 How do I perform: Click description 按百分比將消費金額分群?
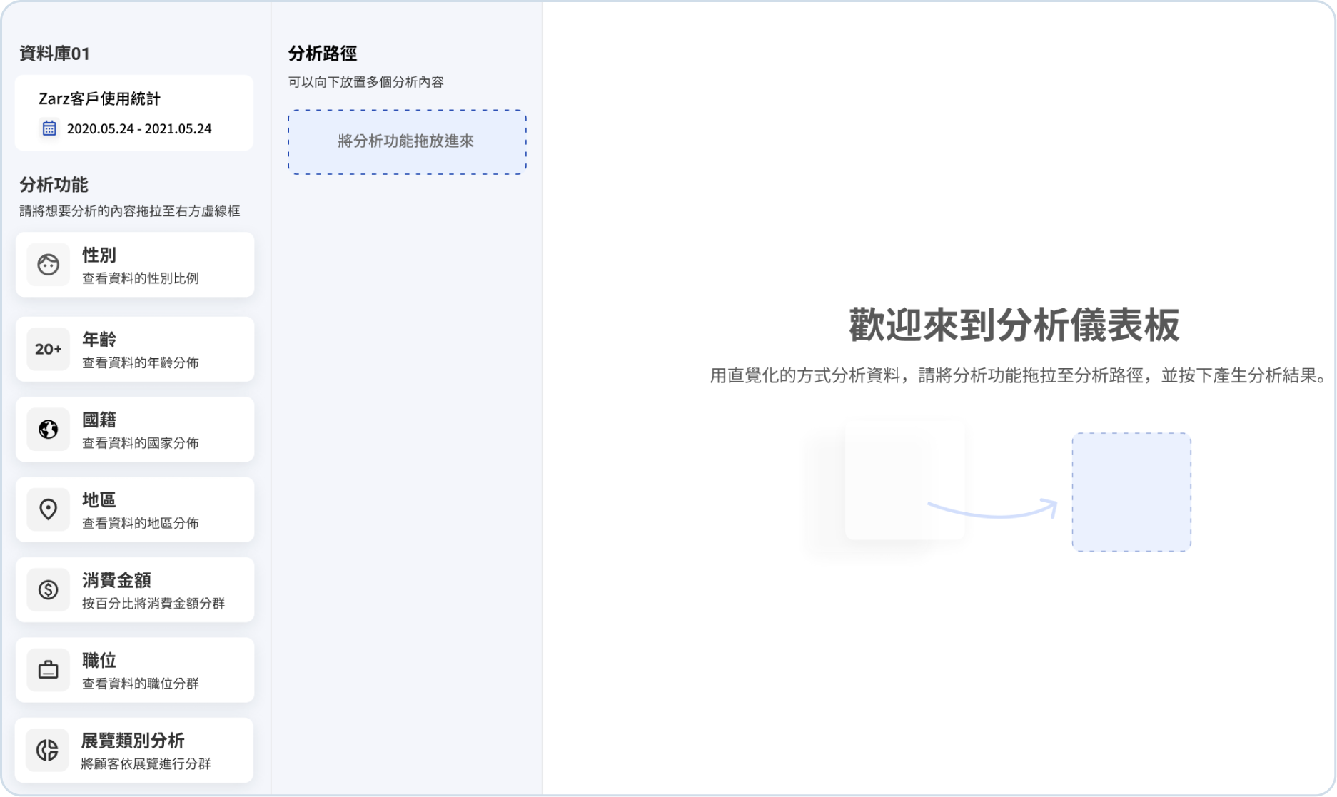tap(153, 604)
